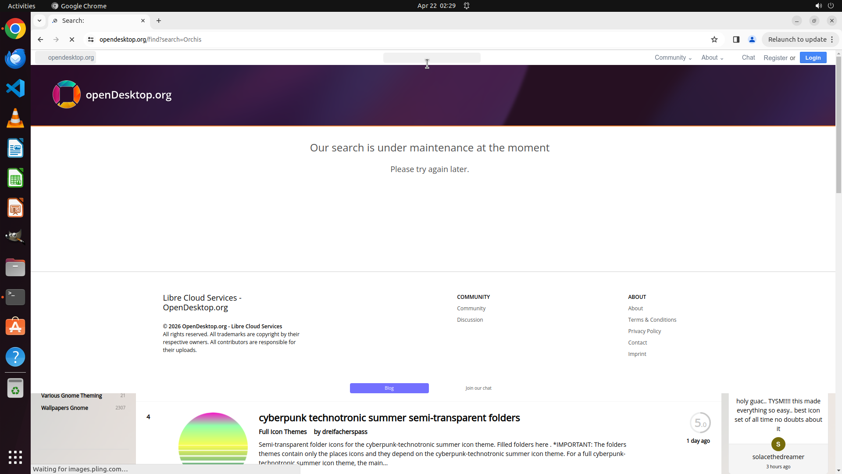
Task: Launch VLC media player from dock
Action: point(15,118)
